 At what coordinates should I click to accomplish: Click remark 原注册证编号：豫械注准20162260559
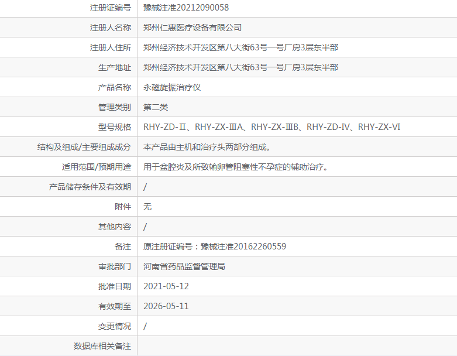coord(215,247)
